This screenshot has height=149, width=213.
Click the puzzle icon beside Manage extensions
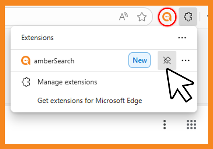coord(26,82)
